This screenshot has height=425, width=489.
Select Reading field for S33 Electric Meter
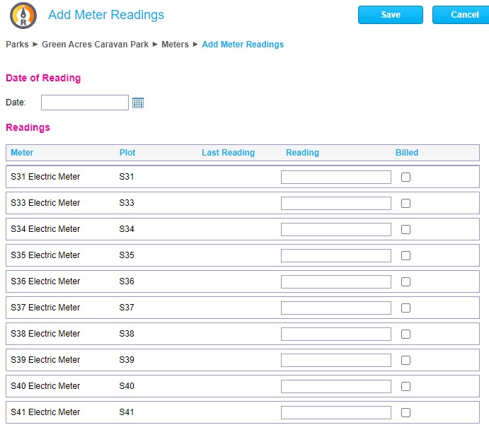335,204
